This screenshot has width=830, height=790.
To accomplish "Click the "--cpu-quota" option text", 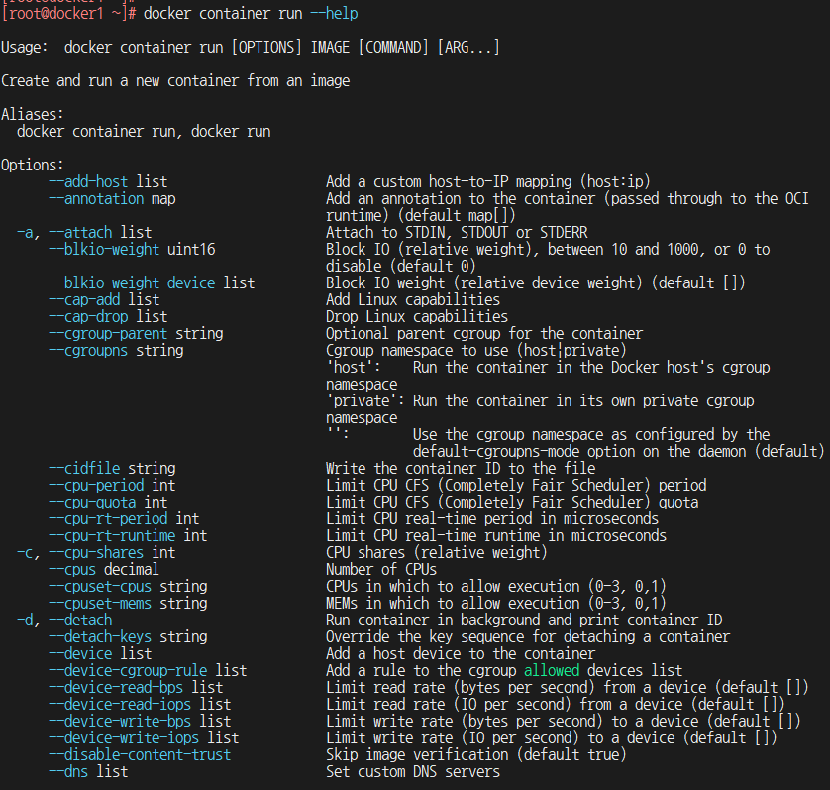I will [93, 503].
